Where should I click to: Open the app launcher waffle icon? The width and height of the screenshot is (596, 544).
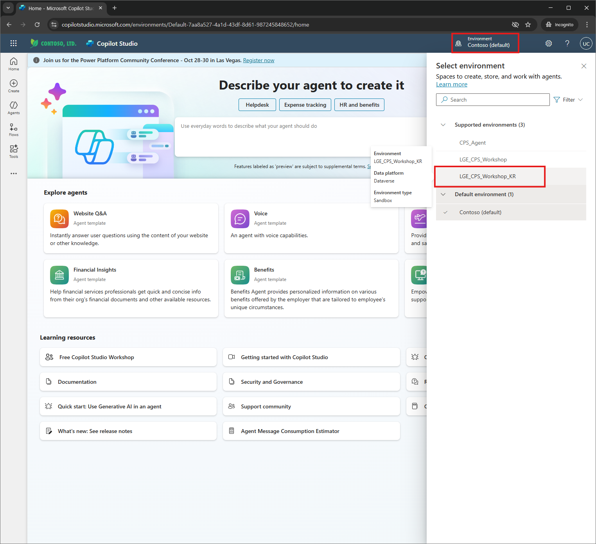(13, 43)
